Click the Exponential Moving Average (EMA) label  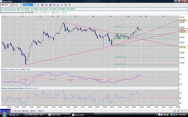[x=17, y=13]
